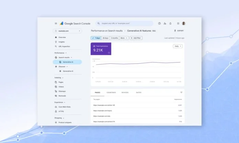Click the Videos icon in sidebar
This screenshot has width=239, height=143.
tap(56, 87)
